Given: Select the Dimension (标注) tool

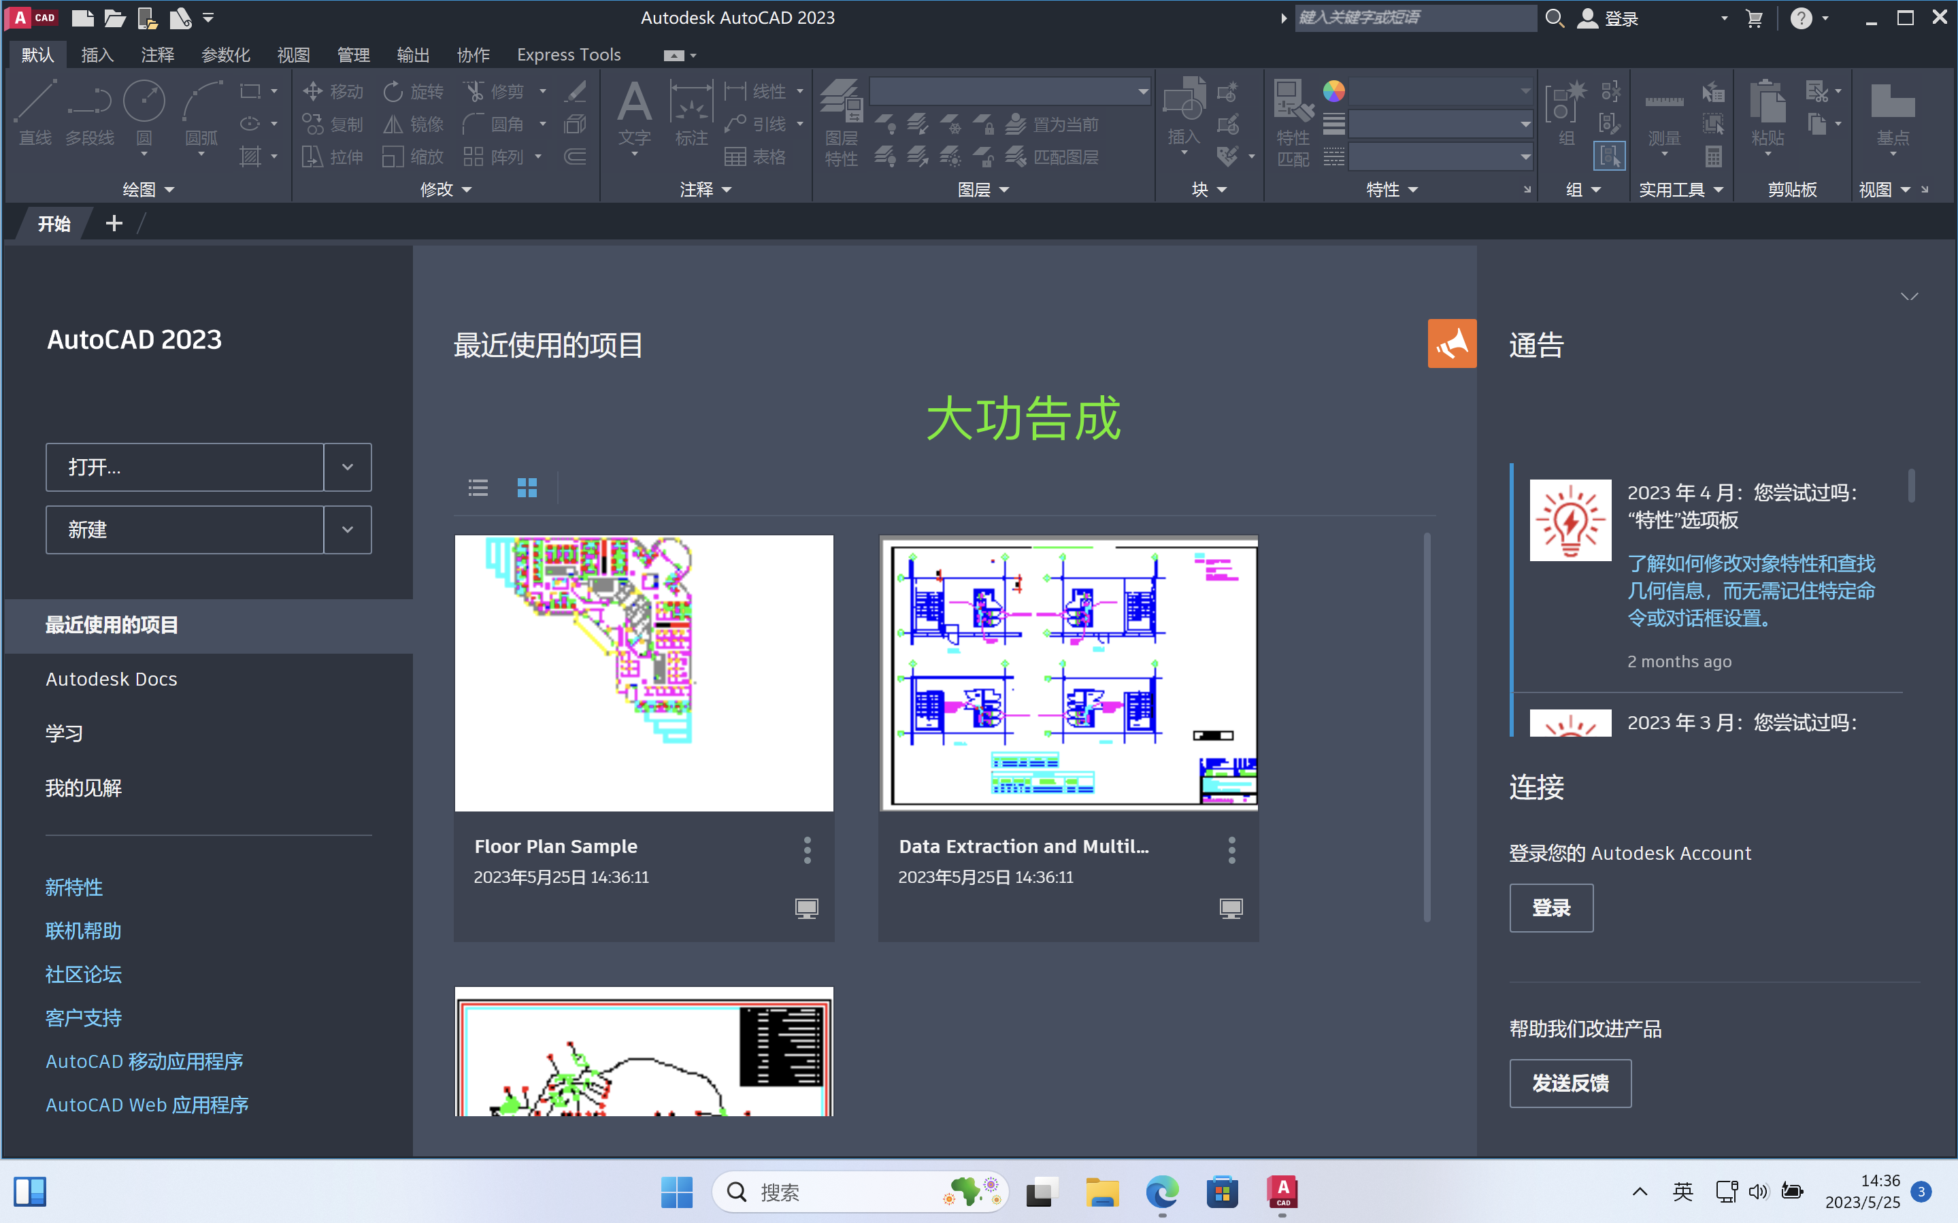Looking at the screenshot, I should 691,112.
